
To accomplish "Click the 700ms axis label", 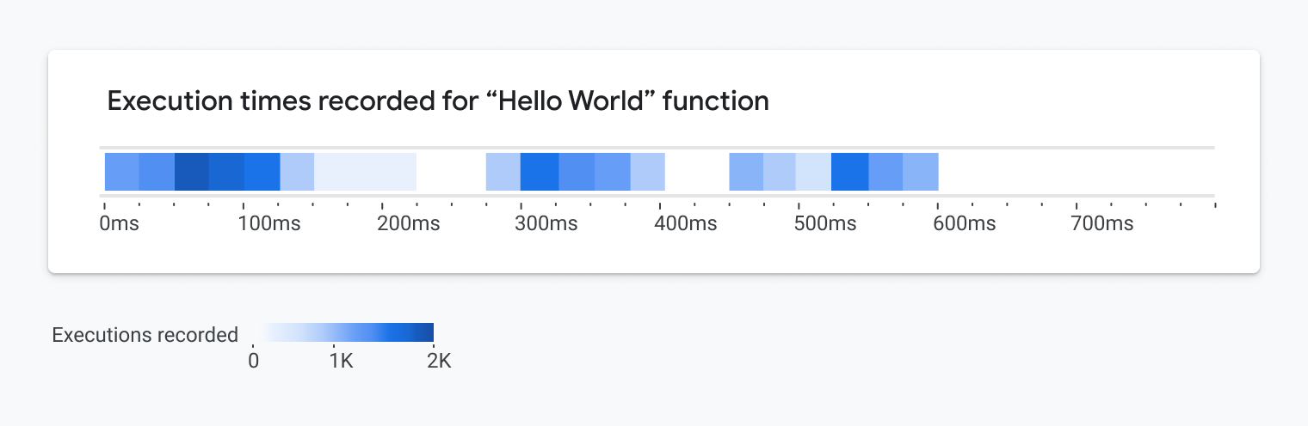I will 1102,224.
